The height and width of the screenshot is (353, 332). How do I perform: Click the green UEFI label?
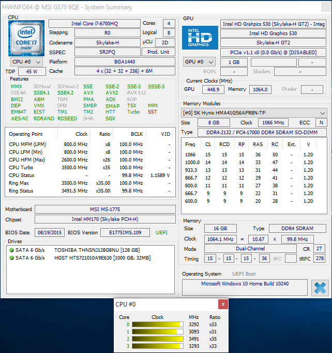point(161,233)
